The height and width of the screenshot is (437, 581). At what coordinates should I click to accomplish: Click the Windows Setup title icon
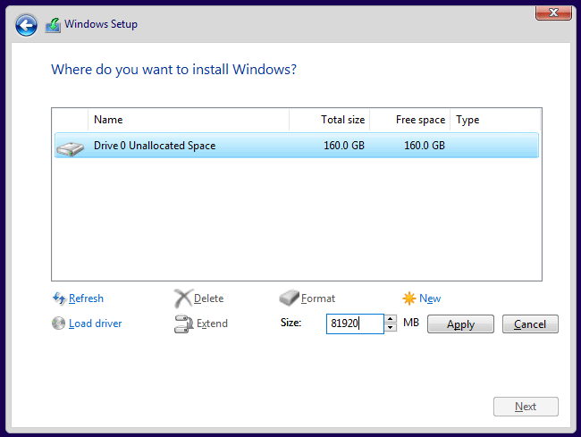[x=54, y=25]
